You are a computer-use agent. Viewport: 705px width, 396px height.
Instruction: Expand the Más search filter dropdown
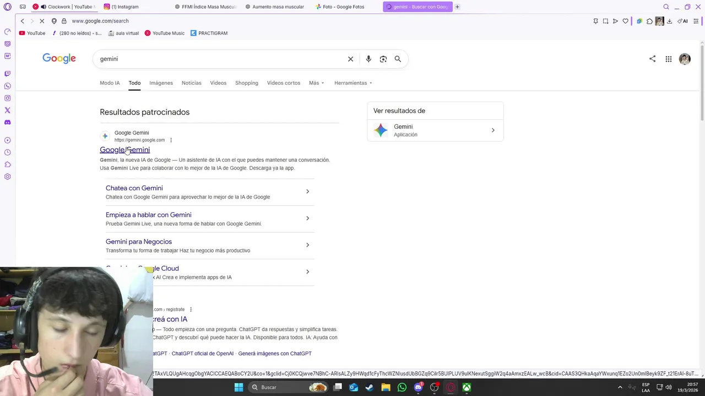pyautogui.click(x=317, y=83)
